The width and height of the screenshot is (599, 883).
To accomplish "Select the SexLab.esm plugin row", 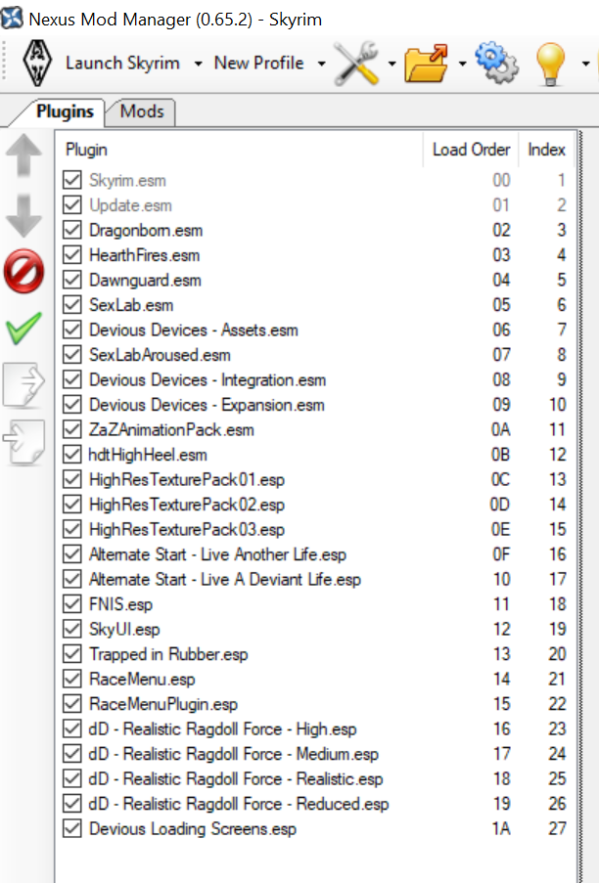I will coord(315,305).
